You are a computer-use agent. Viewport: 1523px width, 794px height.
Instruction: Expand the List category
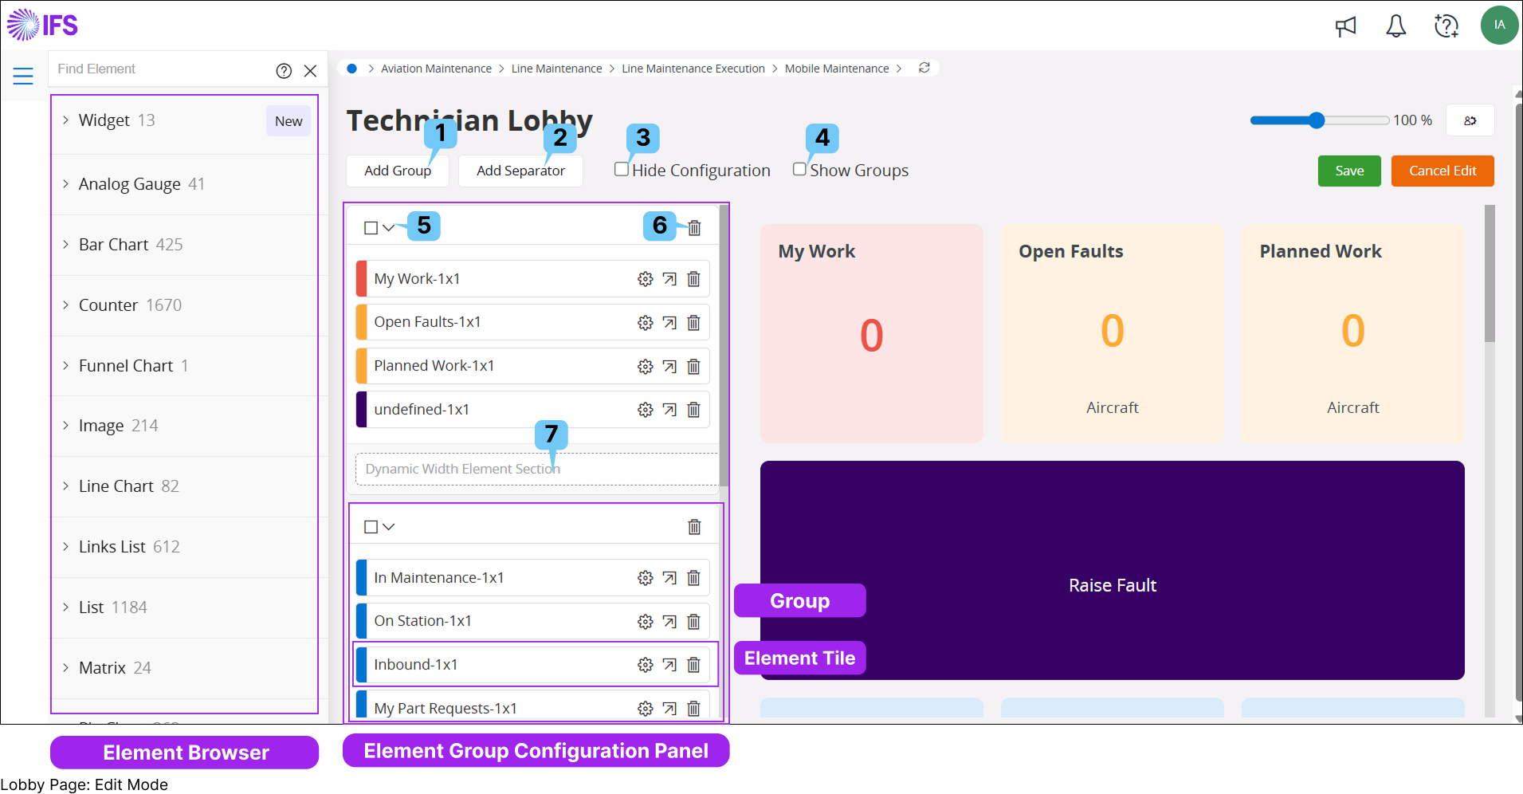click(x=65, y=607)
